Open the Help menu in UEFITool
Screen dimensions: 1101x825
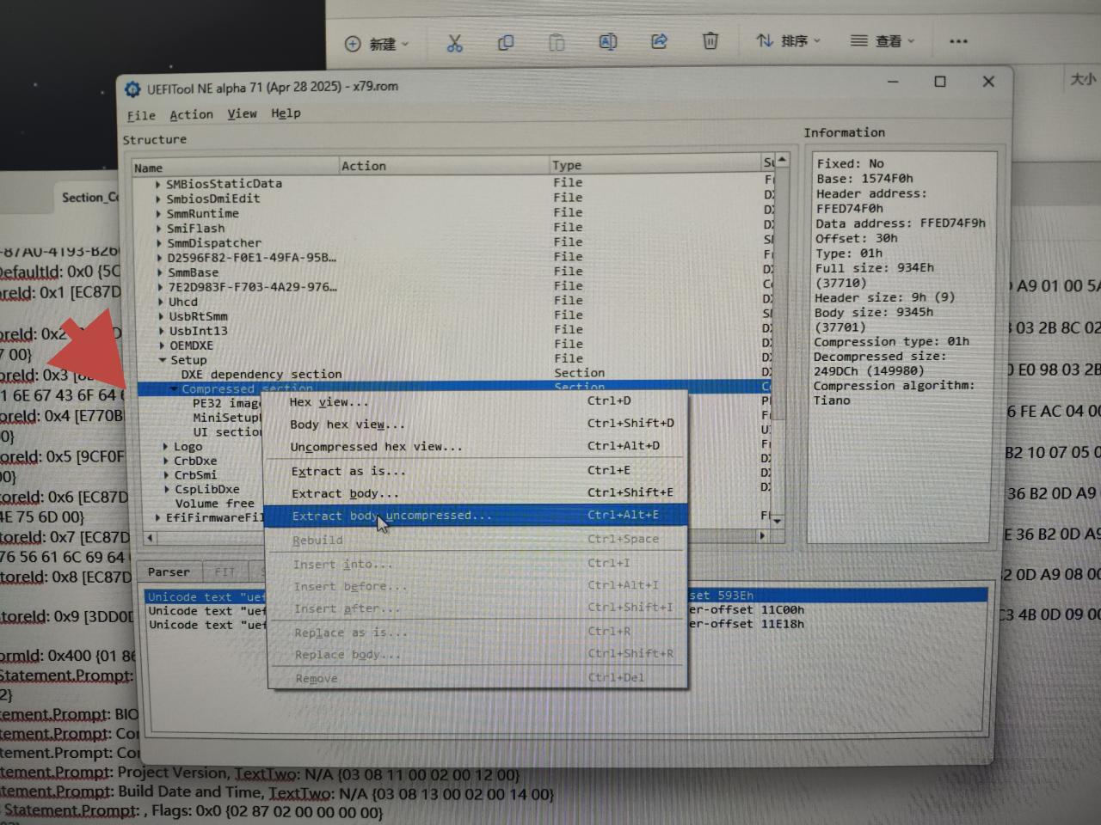point(286,113)
